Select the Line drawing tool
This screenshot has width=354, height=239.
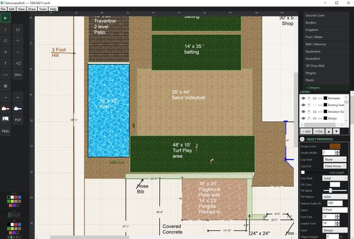pos(5,30)
